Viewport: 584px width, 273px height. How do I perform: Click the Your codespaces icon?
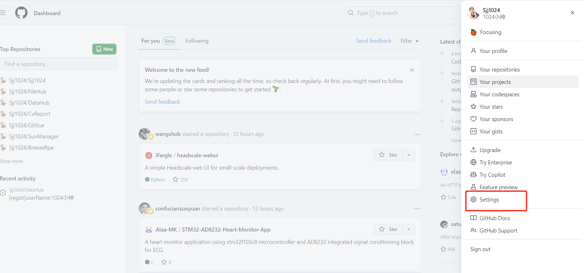pos(473,94)
